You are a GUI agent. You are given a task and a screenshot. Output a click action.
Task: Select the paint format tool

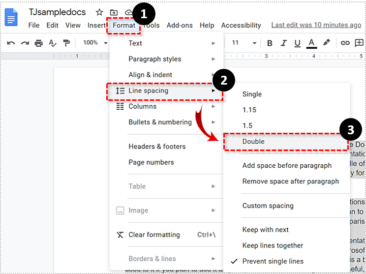click(x=66, y=43)
